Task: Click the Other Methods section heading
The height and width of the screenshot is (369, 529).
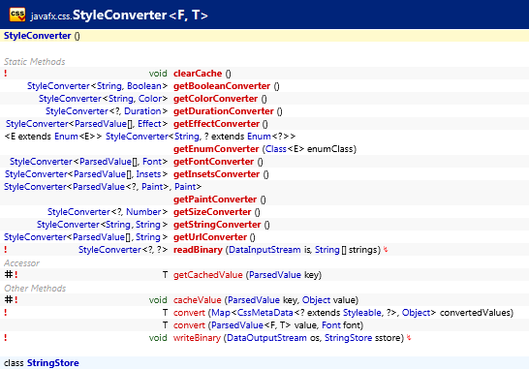Action: click(35, 288)
